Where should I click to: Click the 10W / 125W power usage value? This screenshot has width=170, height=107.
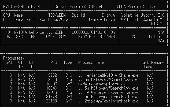[55, 37]
